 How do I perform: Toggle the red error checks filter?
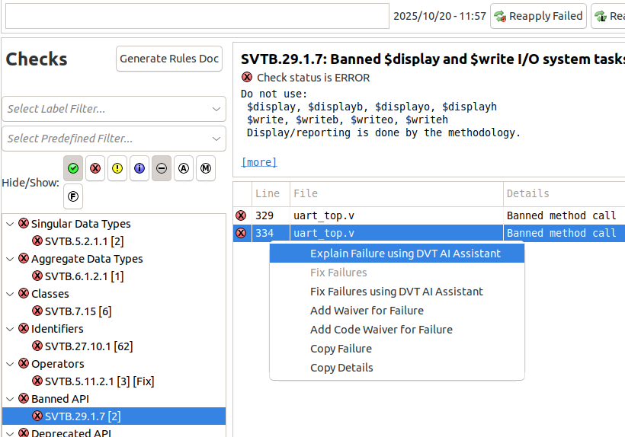coord(95,168)
